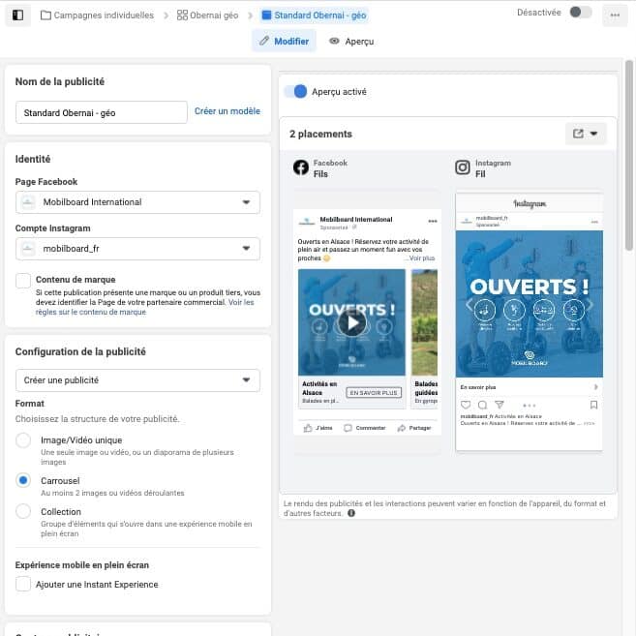Toggle the left sidebar panel icon
The image size is (636, 636).
point(17,15)
